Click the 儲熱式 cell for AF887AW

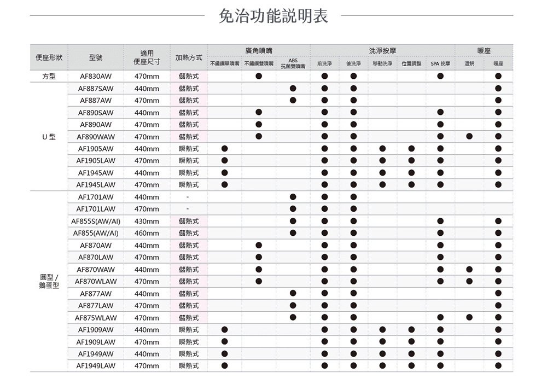(x=189, y=101)
